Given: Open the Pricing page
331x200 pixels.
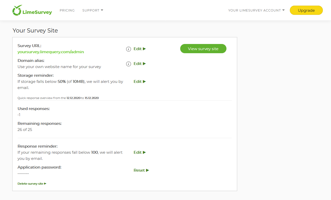Looking at the screenshot, I should point(67,10).
